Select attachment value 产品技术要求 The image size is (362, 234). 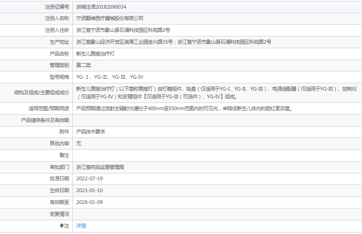[x=91, y=132]
